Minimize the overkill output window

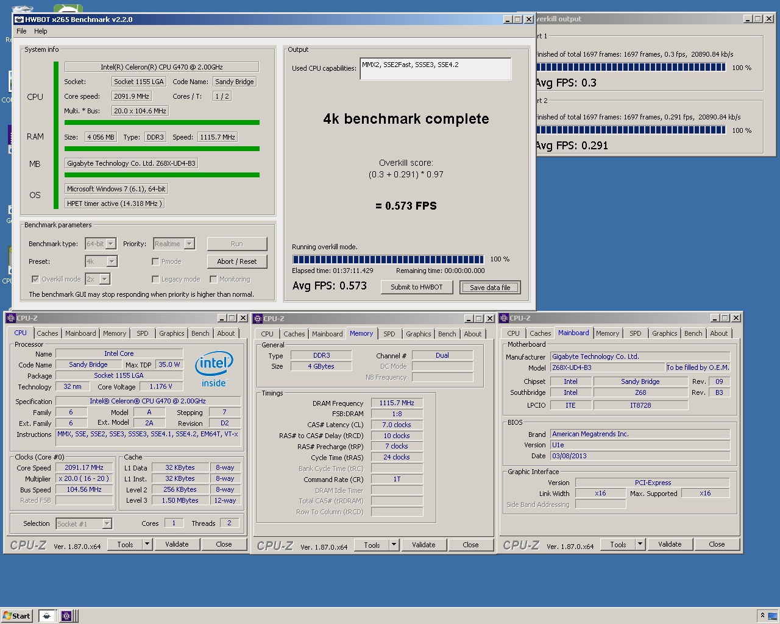(x=748, y=19)
